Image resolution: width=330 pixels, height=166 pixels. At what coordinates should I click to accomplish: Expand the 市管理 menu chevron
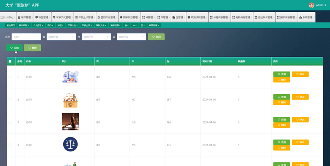[169, 18]
